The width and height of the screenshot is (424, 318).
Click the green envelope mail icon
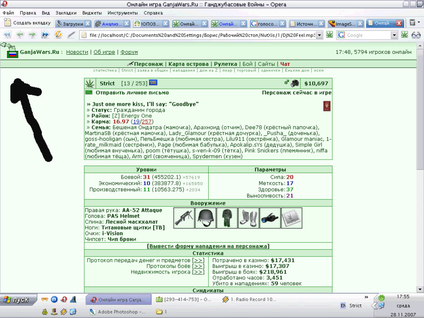[x=89, y=92]
